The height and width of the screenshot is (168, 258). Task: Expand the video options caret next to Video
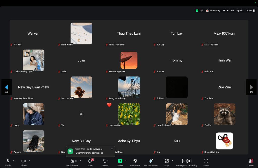click(29, 161)
